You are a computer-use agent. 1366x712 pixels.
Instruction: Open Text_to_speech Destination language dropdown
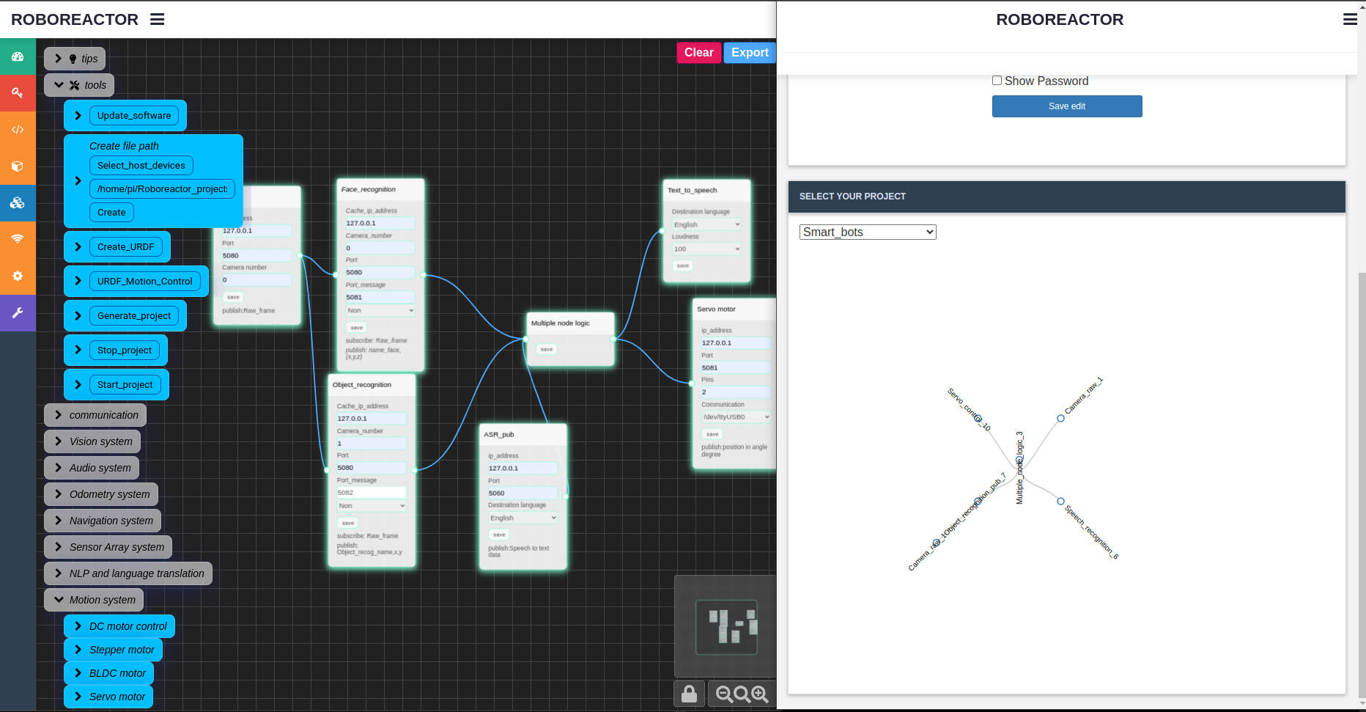pyautogui.click(x=706, y=224)
